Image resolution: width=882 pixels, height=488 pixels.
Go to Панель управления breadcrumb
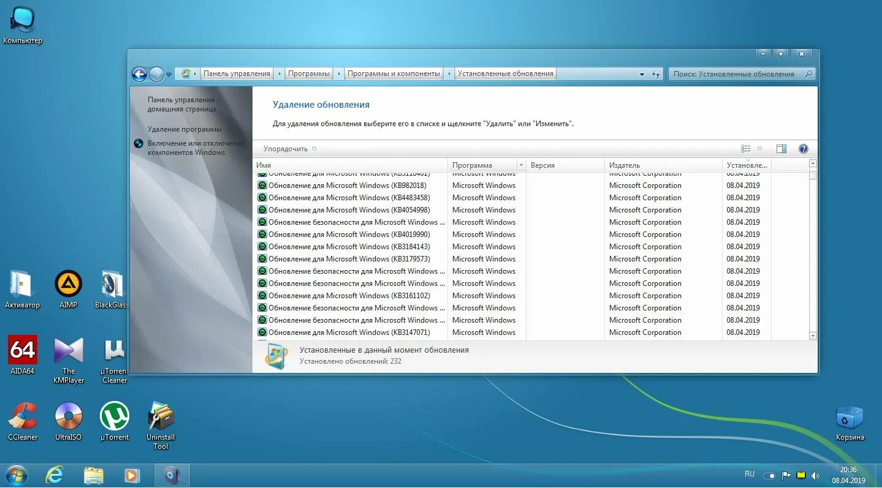click(237, 73)
